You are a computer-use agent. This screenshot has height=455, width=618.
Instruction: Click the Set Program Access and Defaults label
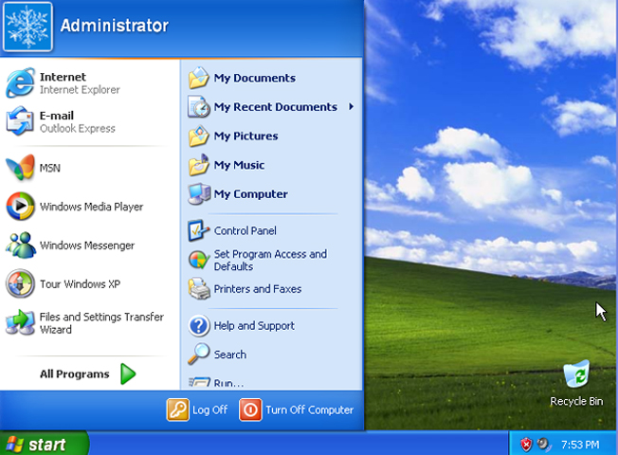[270, 261]
